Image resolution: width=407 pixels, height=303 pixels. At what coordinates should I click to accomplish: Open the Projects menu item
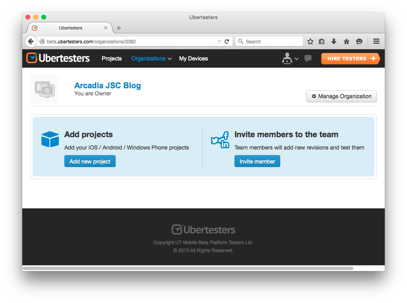click(x=112, y=58)
